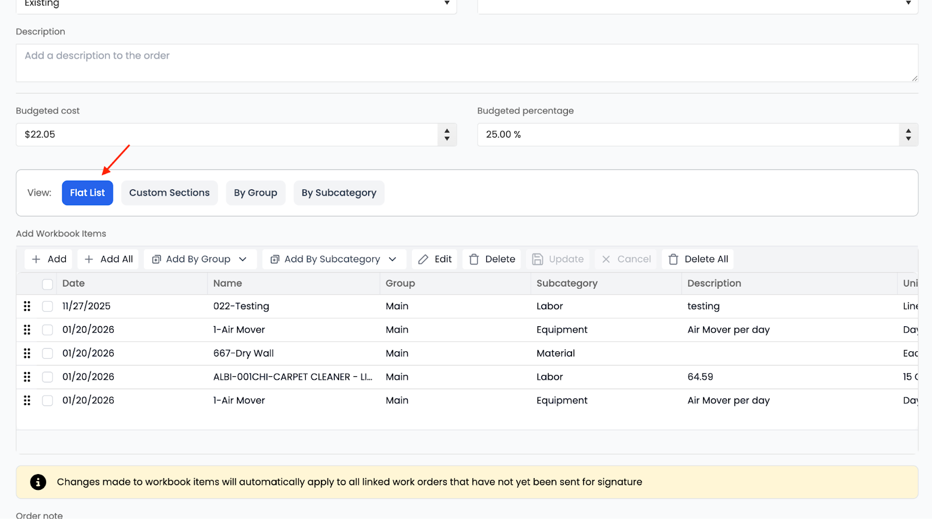This screenshot has width=932, height=519.
Task: Select the ALBI-001CHI-CARPET CLEANER row checkbox
Action: [x=48, y=377]
